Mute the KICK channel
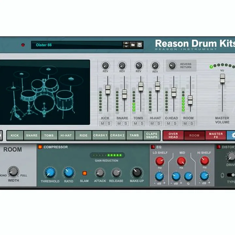This screenshot has width=235, height=235. point(102,123)
